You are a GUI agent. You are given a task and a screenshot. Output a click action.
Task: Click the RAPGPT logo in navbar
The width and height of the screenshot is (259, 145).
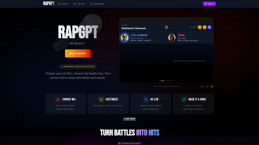point(49,3)
